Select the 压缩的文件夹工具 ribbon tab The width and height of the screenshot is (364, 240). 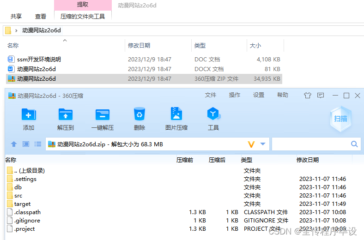83,17
